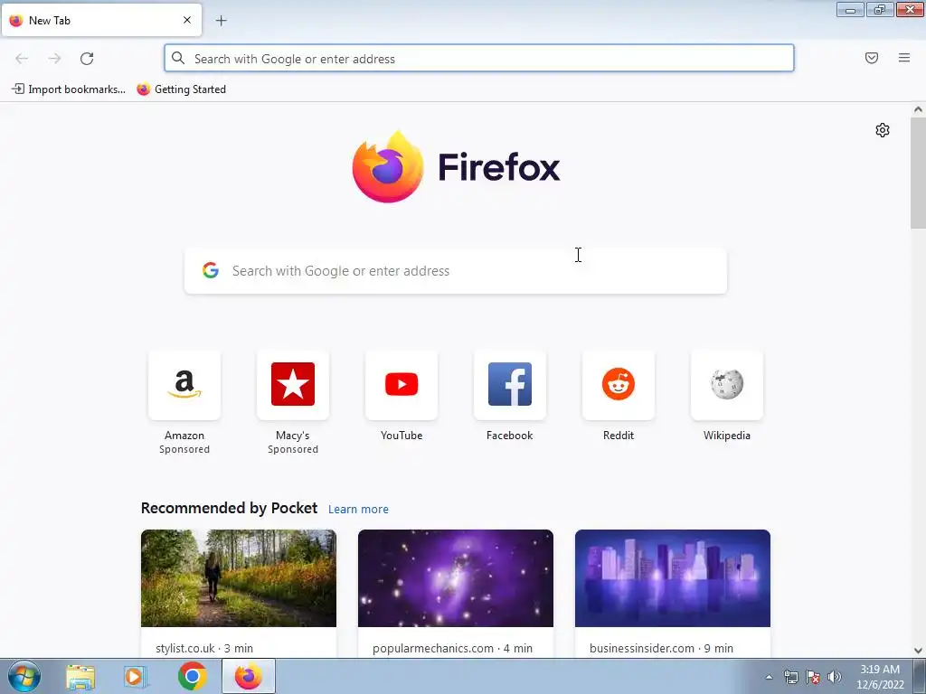Viewport: 926px width, 694px height.
Task: Reload the current page
Action: [x=87, y=59]
